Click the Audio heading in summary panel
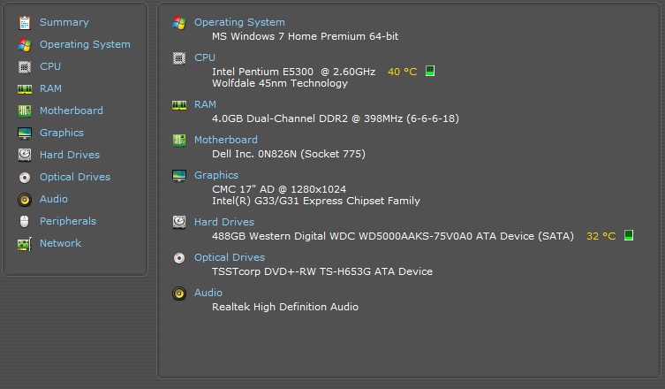This screenshot has width=665, height=389. click(x=208, y=293)
